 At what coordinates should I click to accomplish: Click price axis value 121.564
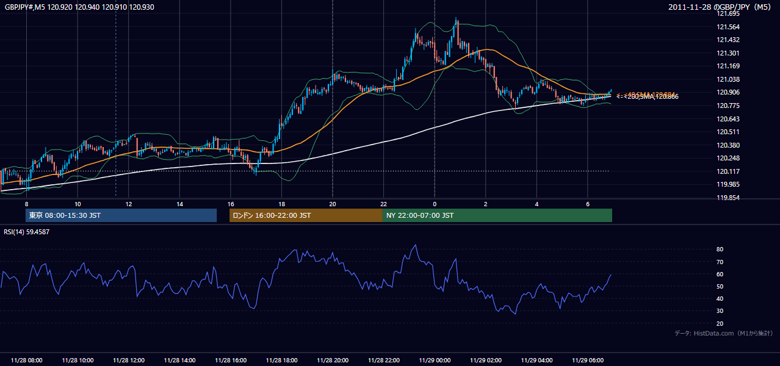(728, 27)
